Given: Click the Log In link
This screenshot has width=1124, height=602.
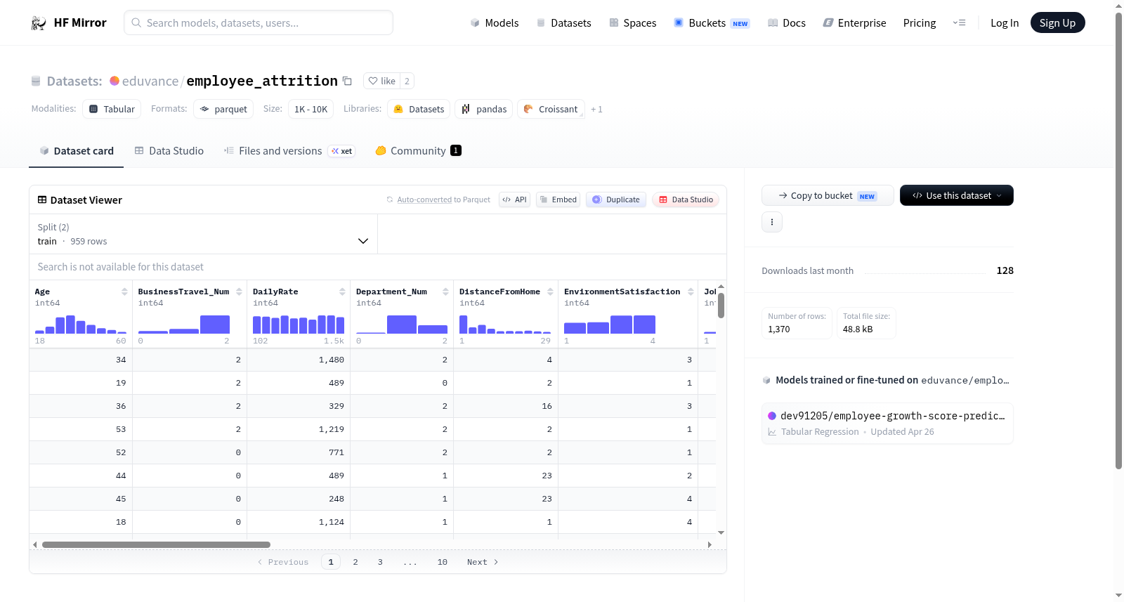Looking at the screenshot, I should pyautogui.click(x=1005, y=23).
